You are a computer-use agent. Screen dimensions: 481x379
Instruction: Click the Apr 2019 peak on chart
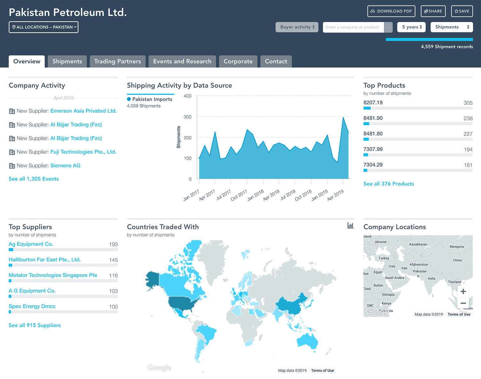pos(343,117)
